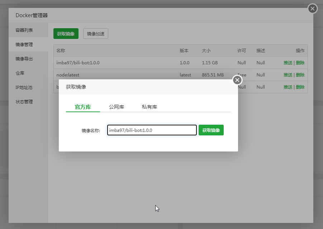Click 推送 for the node:latest image

coord(288,75)
